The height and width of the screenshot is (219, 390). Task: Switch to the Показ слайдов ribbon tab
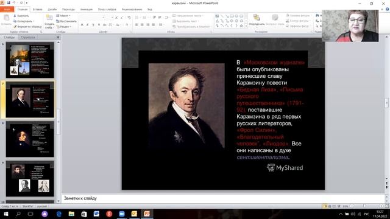click(x=107, y=9)
